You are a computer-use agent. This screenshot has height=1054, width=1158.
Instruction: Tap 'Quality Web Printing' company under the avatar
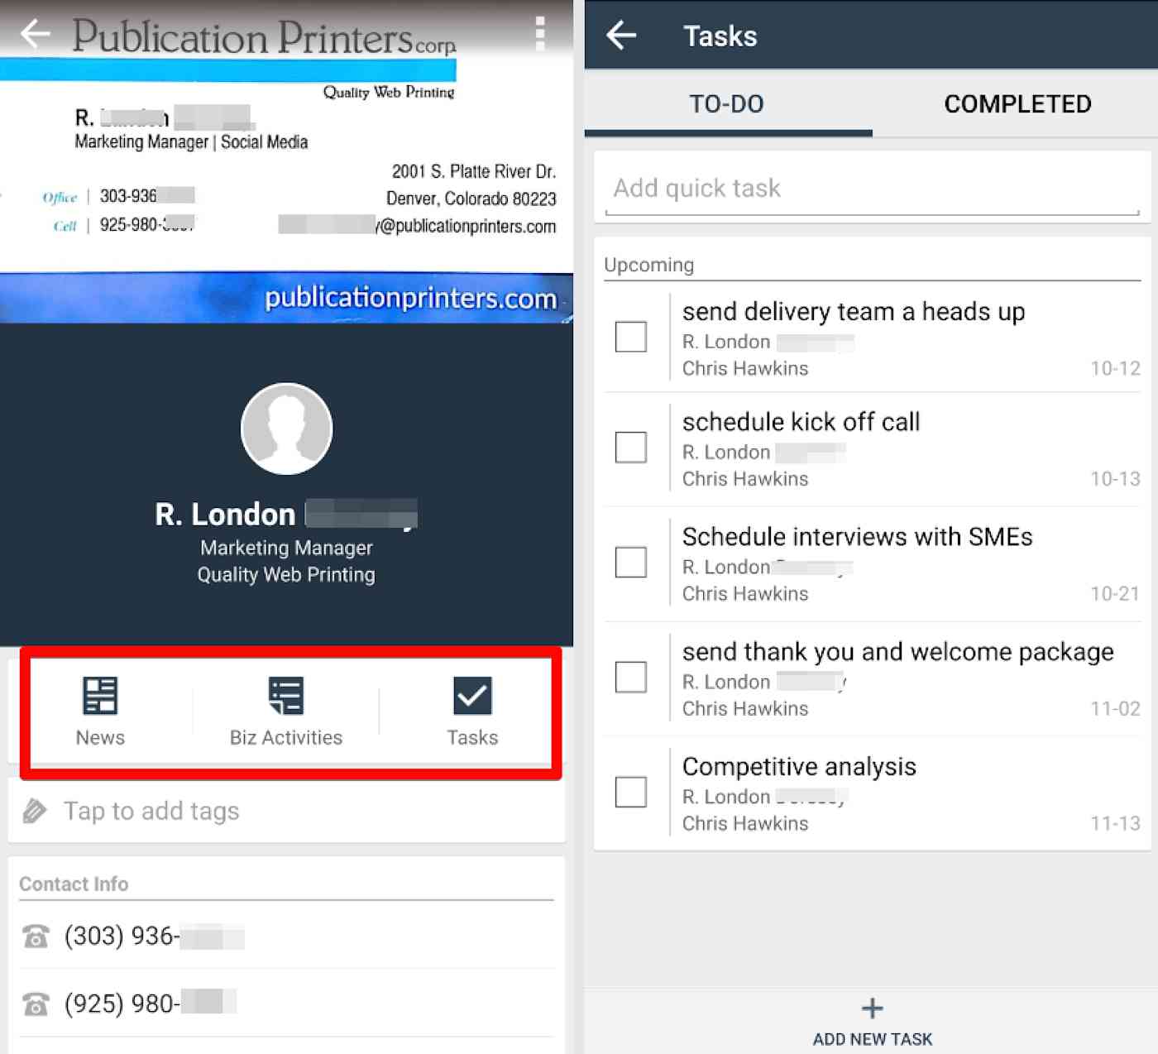point(286,574)
